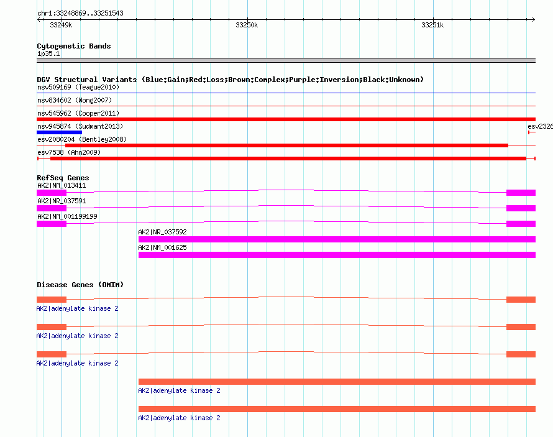Open variant nsv509169 (Teague2010) label

pos(78,87)
